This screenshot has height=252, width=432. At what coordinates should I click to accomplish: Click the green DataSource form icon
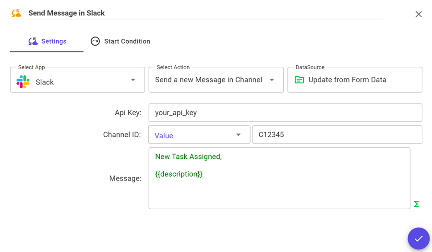click(300, 80)
